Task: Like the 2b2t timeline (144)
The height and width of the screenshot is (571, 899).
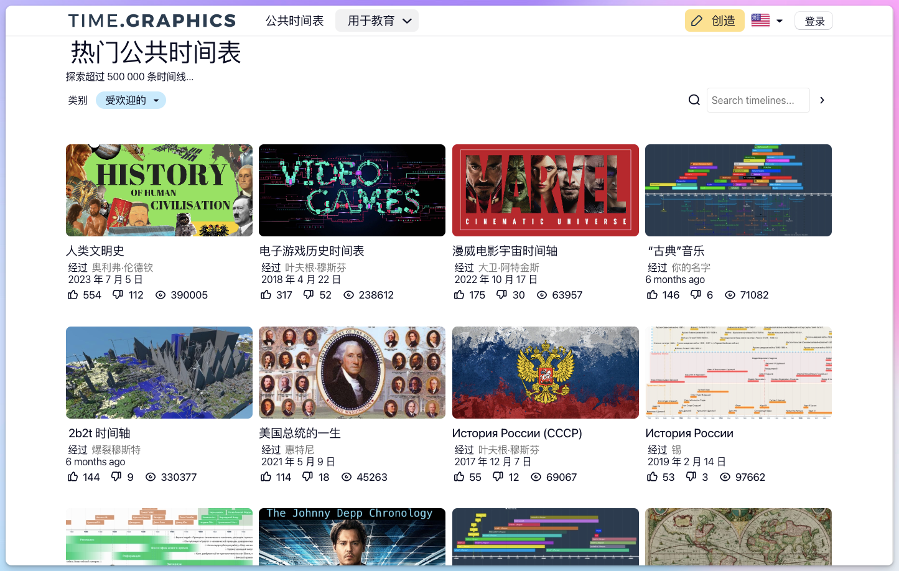Action: pos(73,477)
